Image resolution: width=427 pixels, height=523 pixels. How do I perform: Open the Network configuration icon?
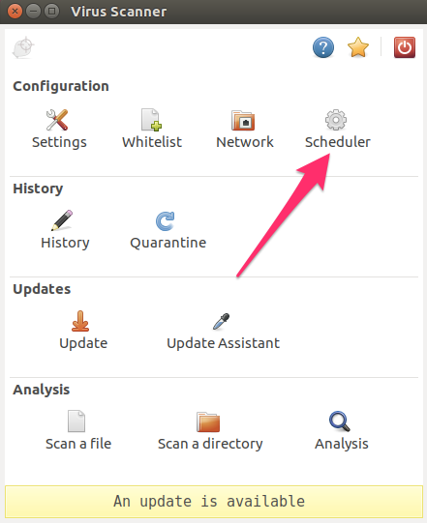pos(243,120)
